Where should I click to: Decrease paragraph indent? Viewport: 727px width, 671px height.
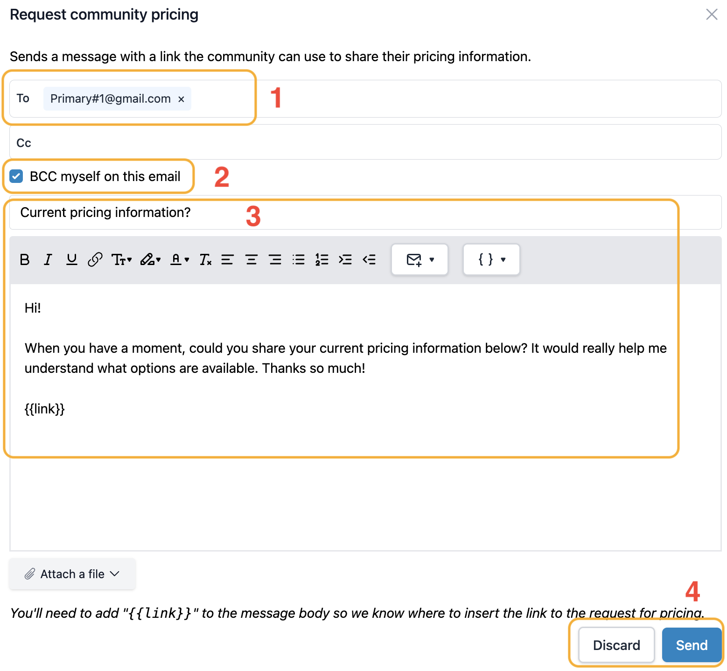pos(369,259)
